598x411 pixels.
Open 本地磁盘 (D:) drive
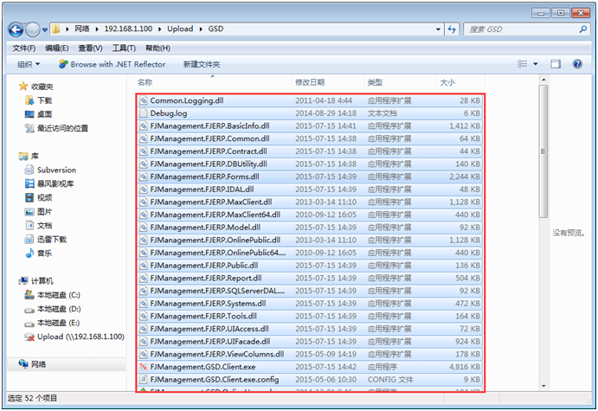pos(52,309)
